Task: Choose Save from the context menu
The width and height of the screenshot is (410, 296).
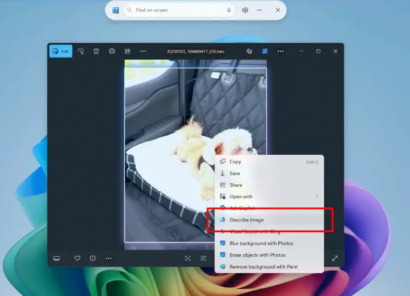Action: click(269, 174)
